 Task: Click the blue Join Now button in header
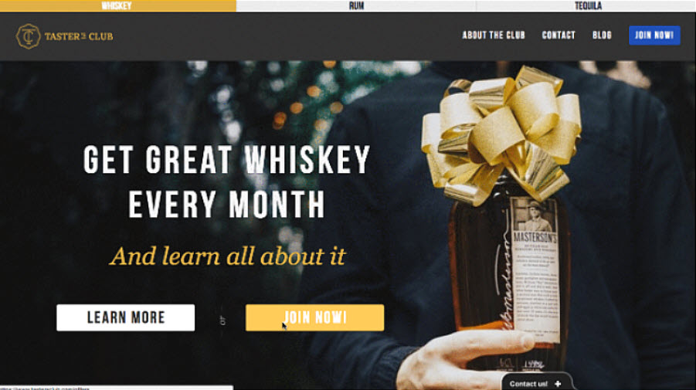[x=654, y=35]
